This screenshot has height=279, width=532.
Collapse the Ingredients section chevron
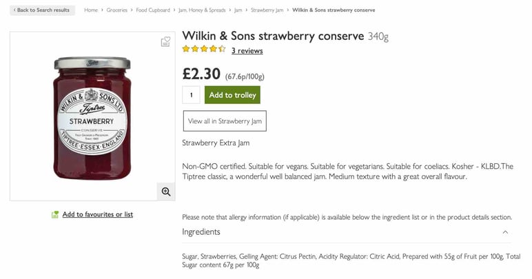[505, 232]
